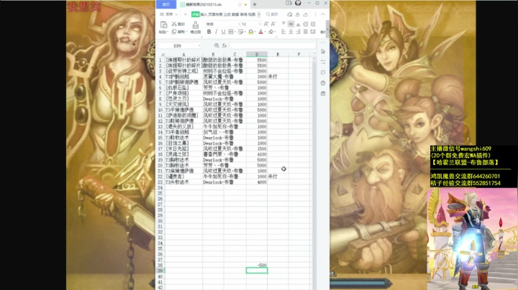The image size is (518, 290).
Task: Add a new document tab with plus
Action: [x=255, y=4]
